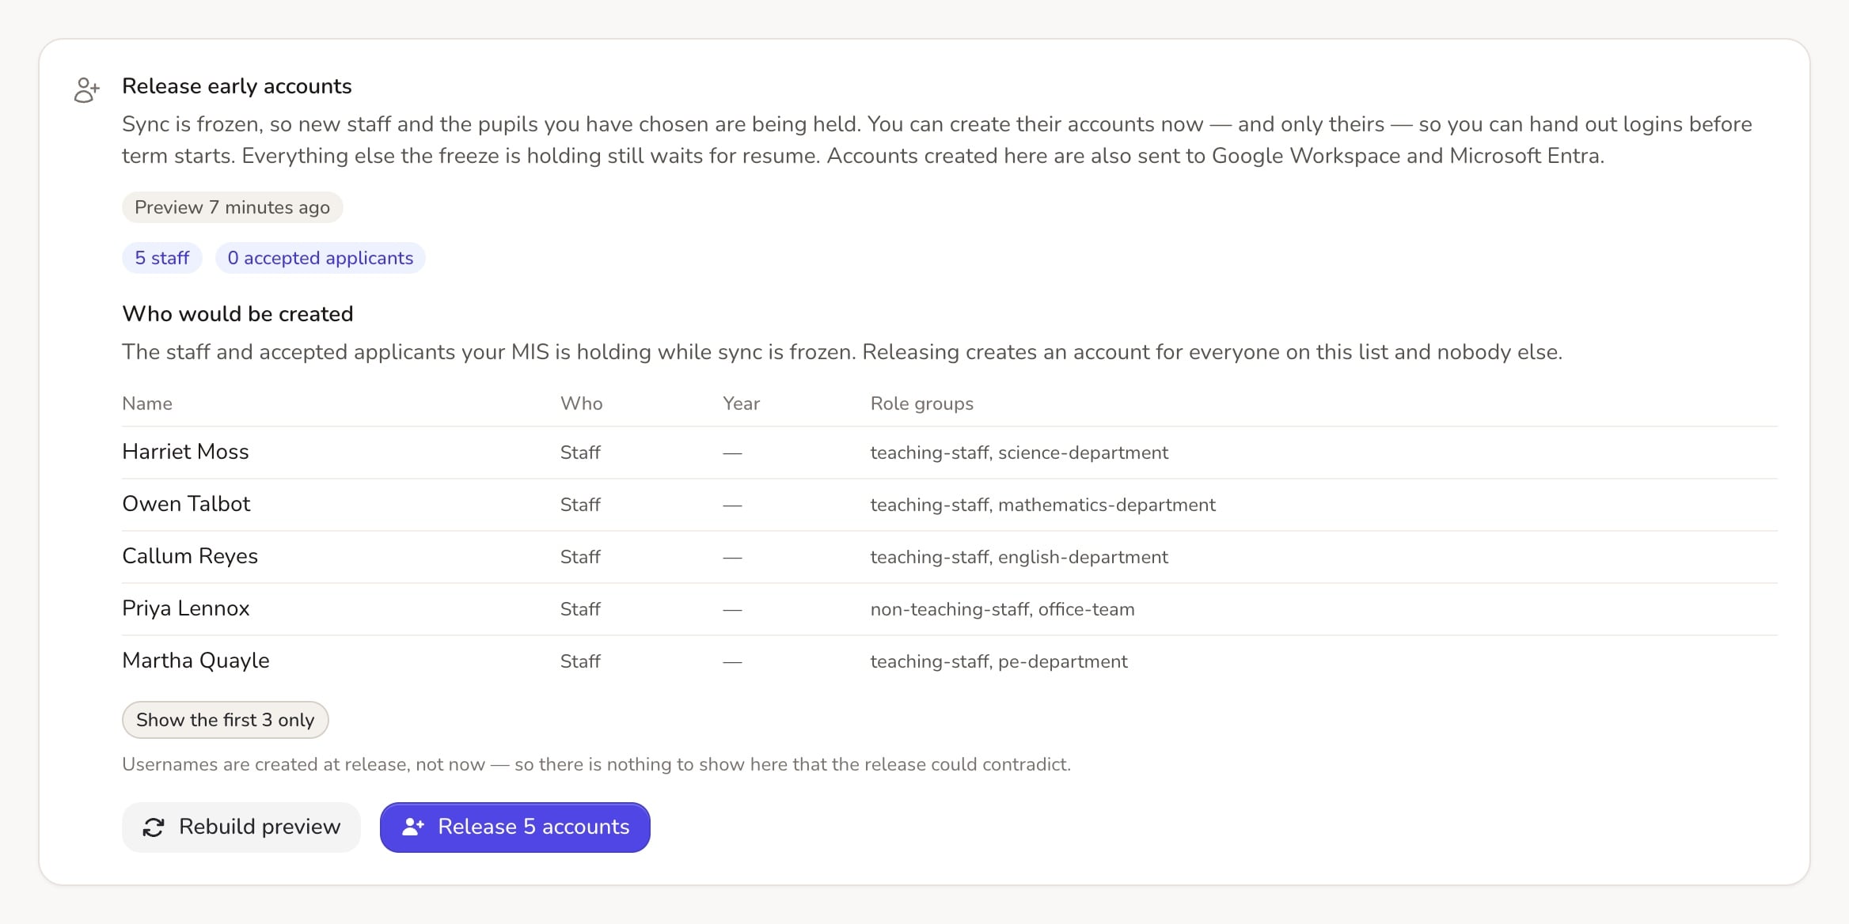Screen dimensions: 1849x924
Task: Click the person-plus icon in the Release button
Action: point(413,827)
